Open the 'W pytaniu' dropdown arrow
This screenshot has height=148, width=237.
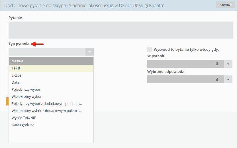[228, 64]
